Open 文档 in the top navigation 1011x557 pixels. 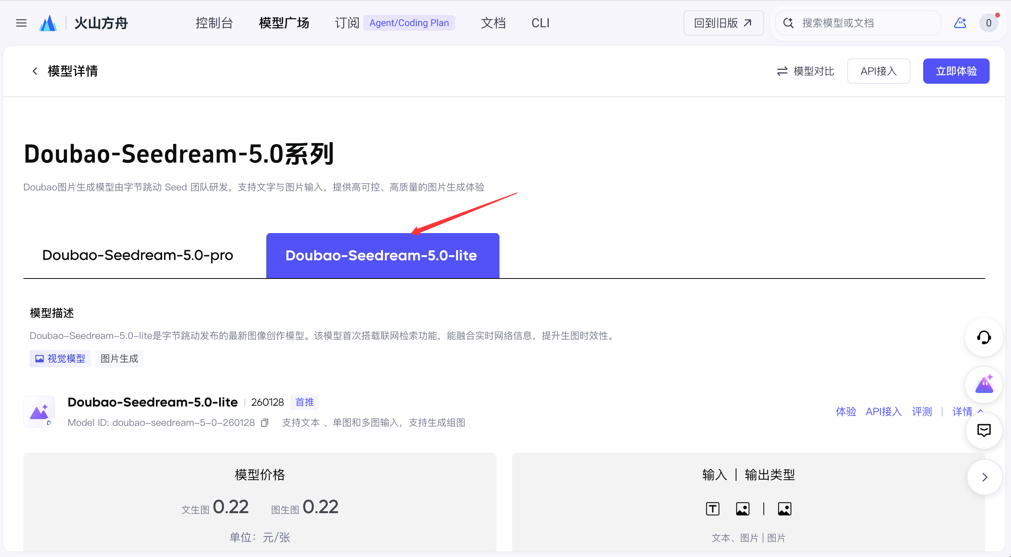click(493, 23)
